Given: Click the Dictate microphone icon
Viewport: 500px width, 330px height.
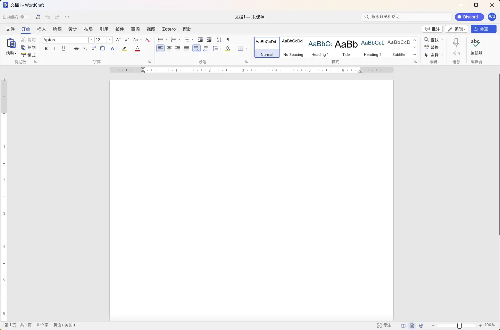Looking at the screenshot, I should pos(456,43).
